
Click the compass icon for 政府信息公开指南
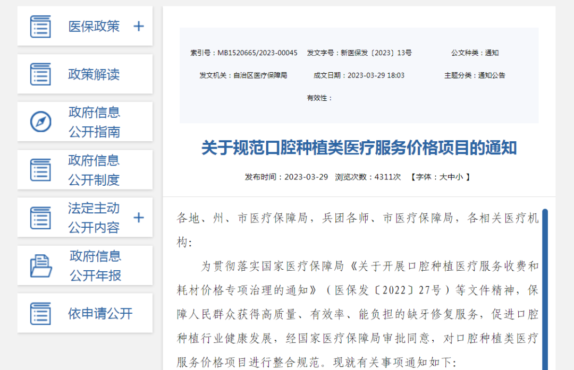[40, 122]
